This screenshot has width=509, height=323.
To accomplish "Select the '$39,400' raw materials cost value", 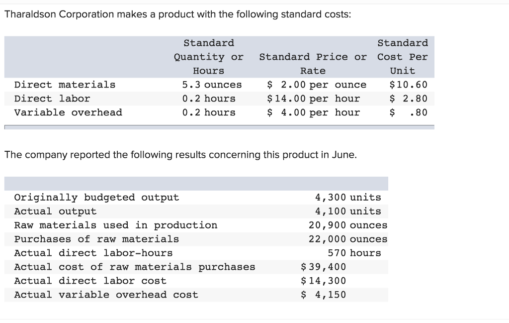I will [x=324, y=267].
